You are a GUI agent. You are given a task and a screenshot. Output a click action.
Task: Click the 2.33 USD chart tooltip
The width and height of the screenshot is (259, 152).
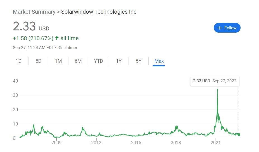tap(215, 81)
